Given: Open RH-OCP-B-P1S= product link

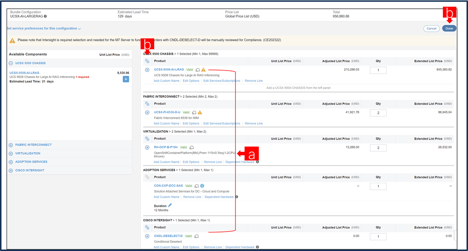Looking at the screenshot, I should (166, 147).
